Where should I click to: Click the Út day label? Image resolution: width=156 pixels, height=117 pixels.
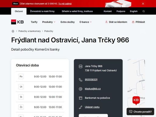coord(21,87)
